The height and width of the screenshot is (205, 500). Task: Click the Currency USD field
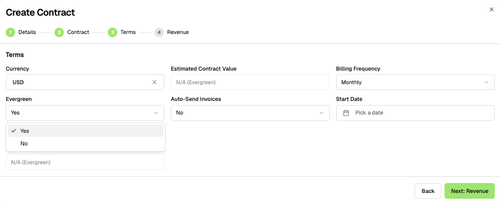click(85, 82)
